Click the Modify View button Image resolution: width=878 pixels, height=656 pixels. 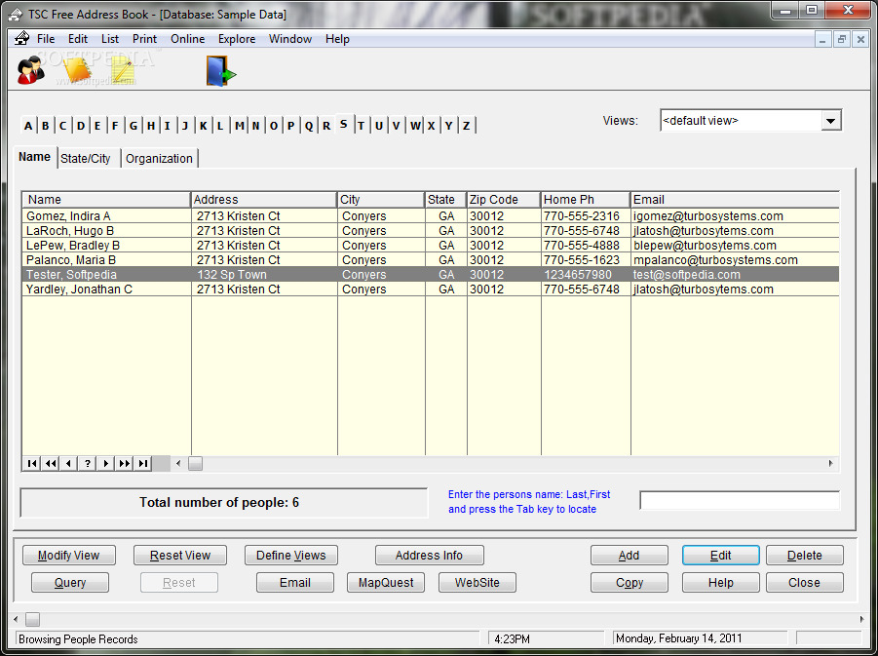(69, 556)
